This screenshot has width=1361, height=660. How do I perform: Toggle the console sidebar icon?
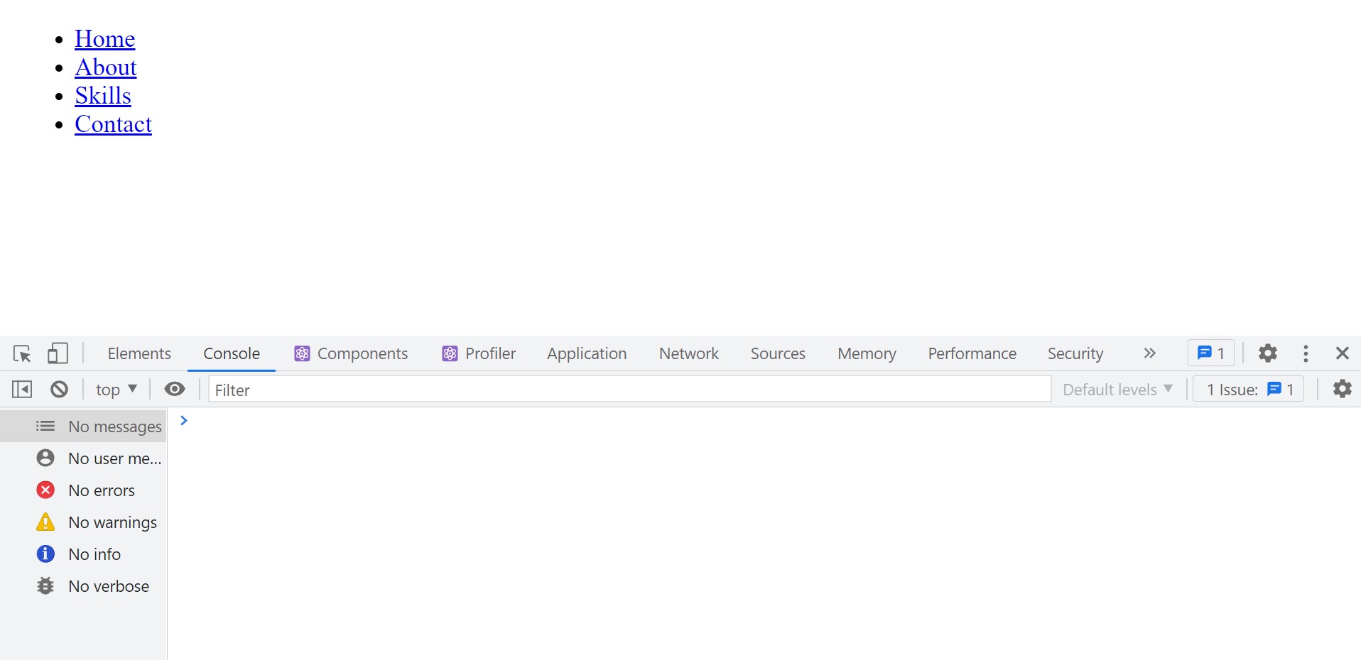(x=22, y=389)
